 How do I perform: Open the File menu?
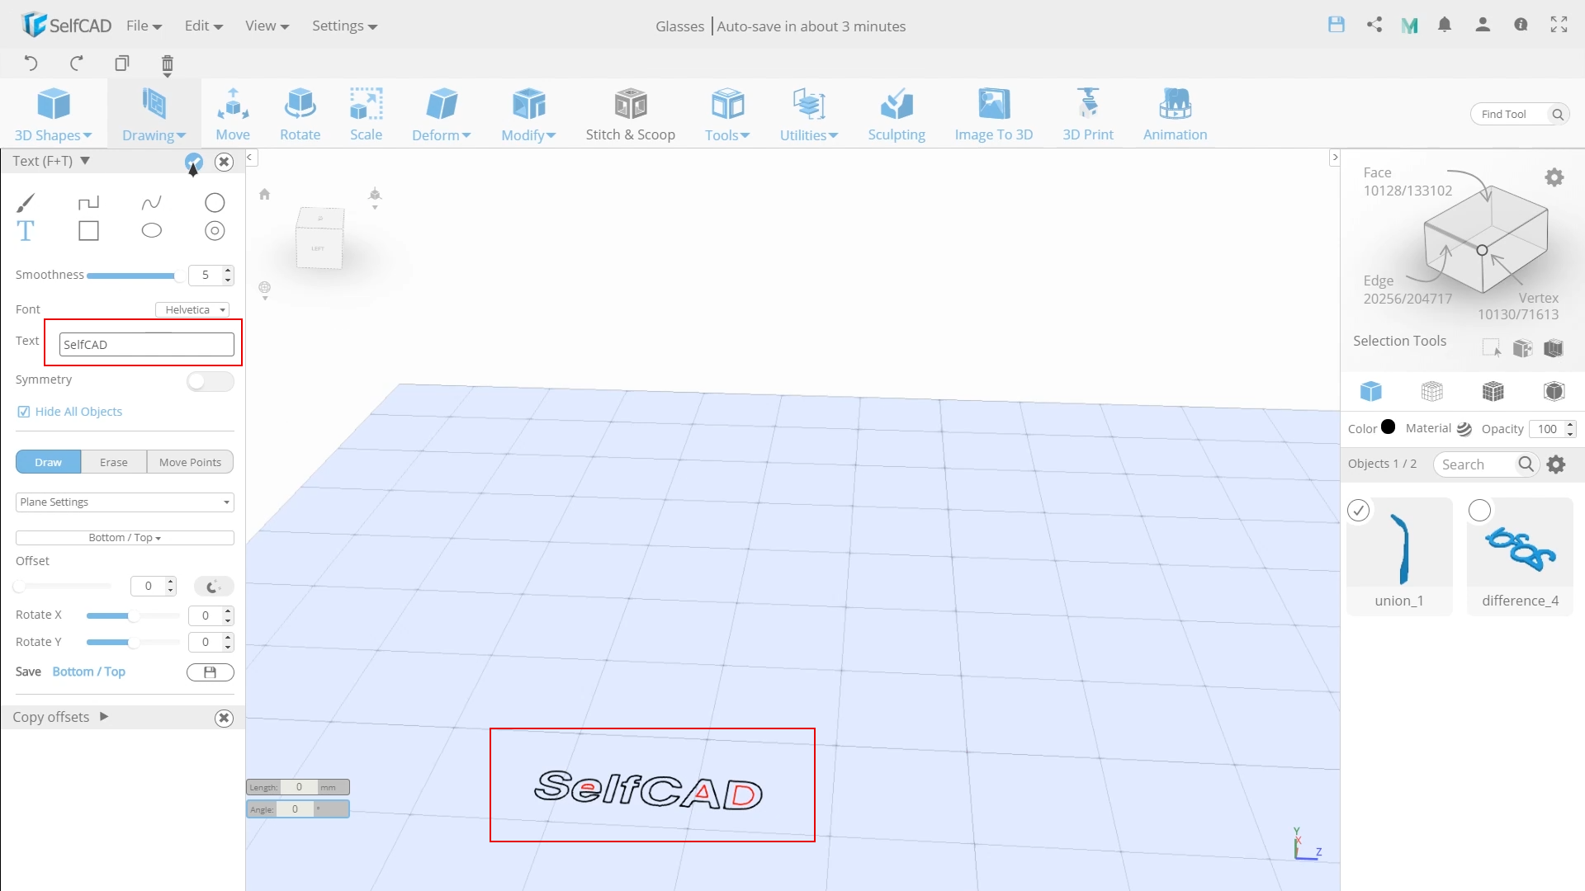click(x=144, y=26)
